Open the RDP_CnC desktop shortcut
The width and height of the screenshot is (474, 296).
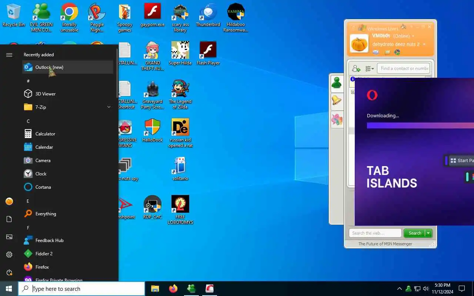pyautogui.click(x=153, y=207)
